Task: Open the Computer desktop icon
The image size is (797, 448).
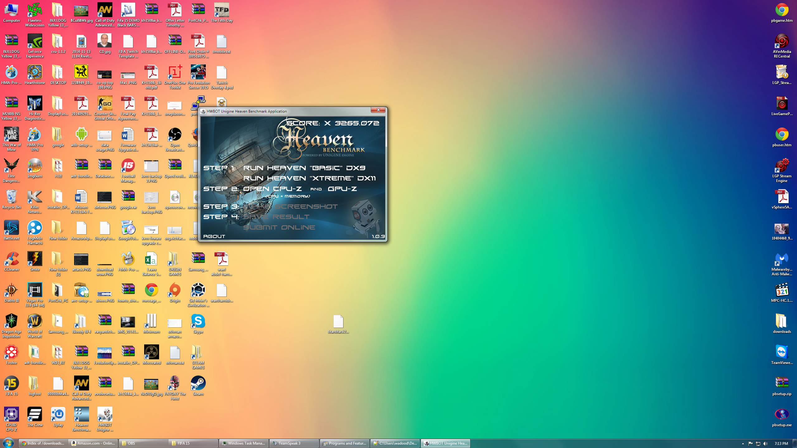Action: pos(12,13)
